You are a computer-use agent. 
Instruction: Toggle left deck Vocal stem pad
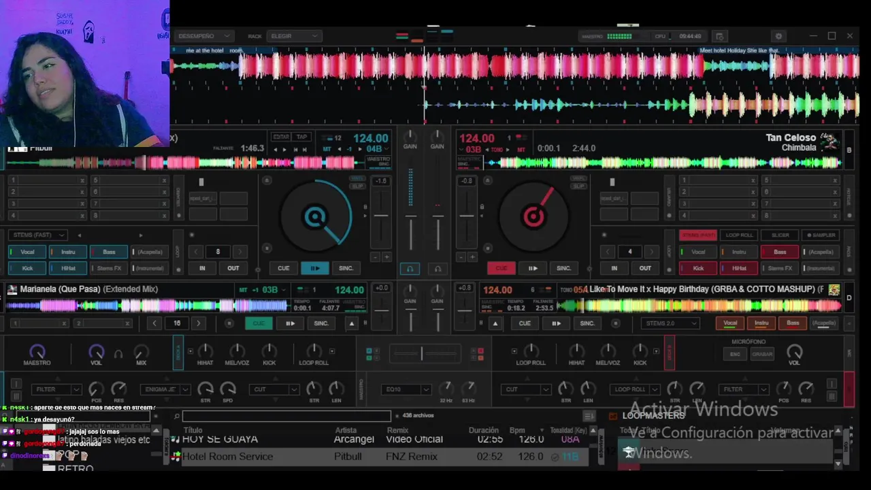27,252
